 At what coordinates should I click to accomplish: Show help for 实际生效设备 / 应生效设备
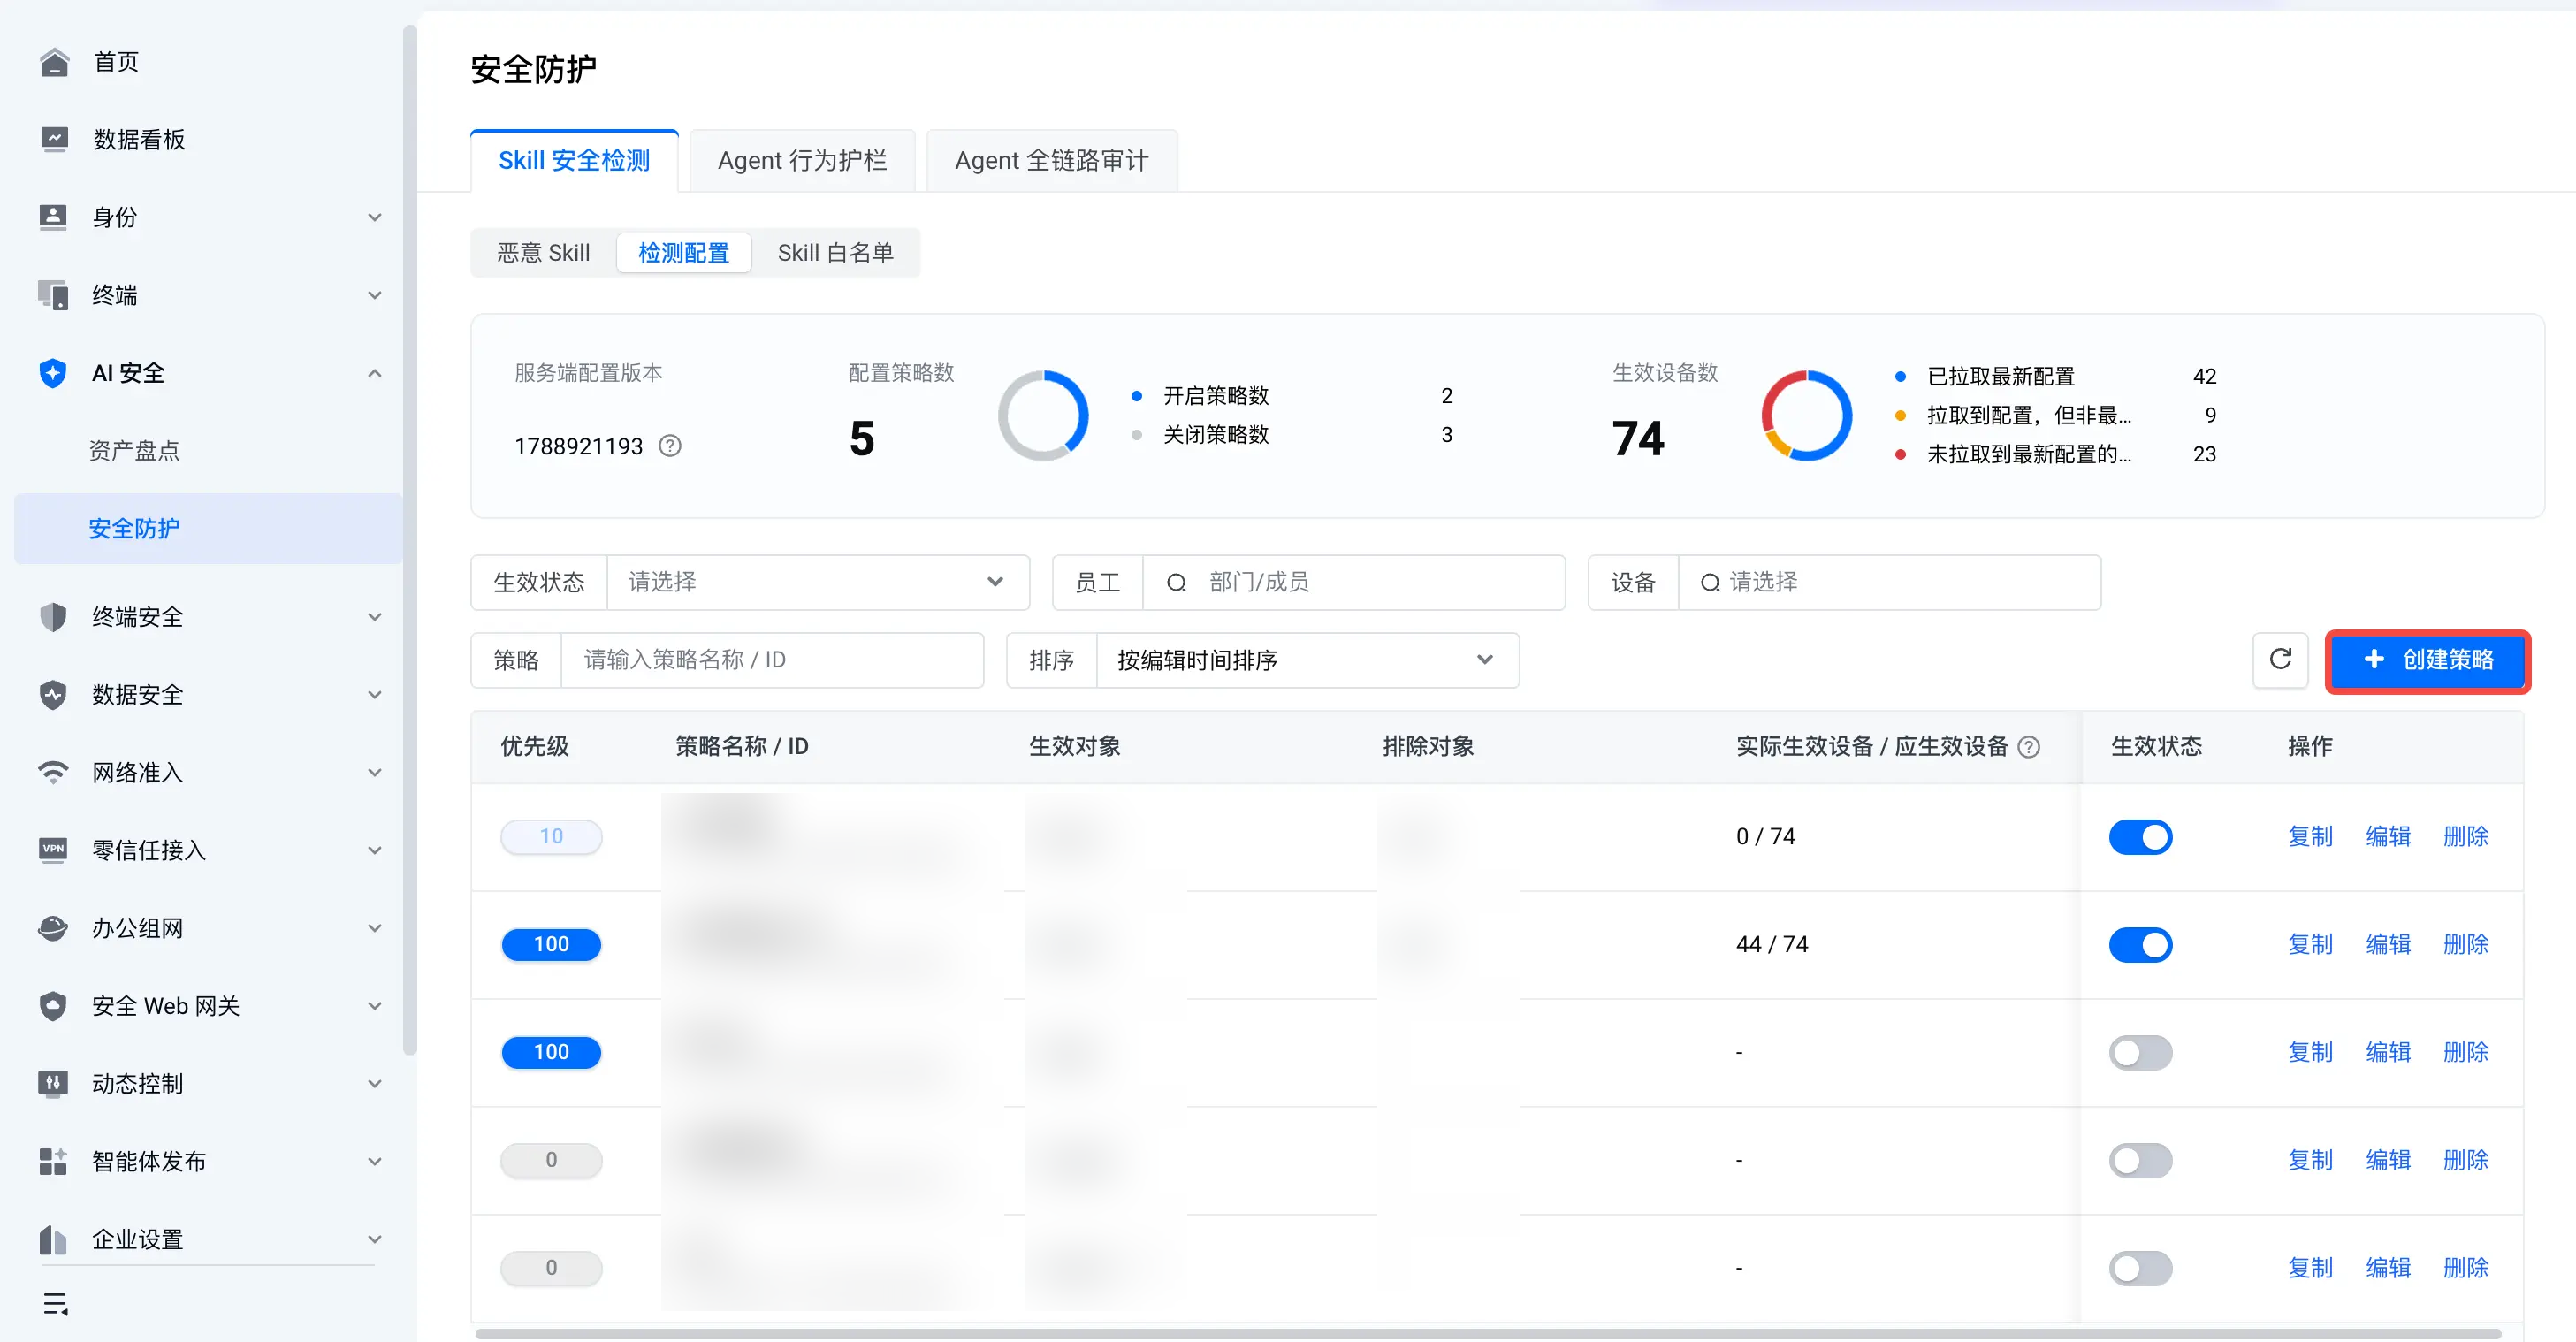click(x=2028, y=747)
